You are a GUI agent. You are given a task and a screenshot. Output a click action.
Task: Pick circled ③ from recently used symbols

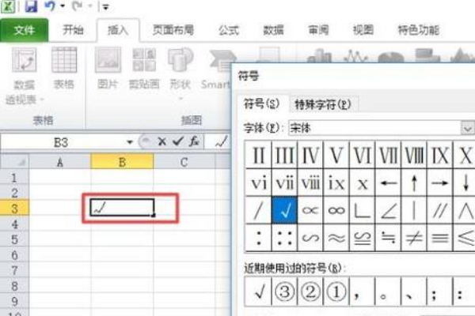[x=284, y=292]
